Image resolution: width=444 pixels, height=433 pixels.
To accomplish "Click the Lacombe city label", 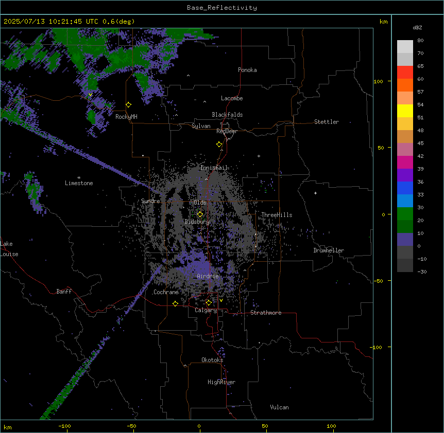I will click(x=232, y=98).
